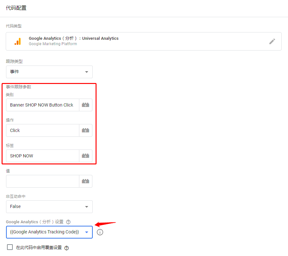Click the Google Analytics bar chart logo
288x256 pixels.
point(18,41)
